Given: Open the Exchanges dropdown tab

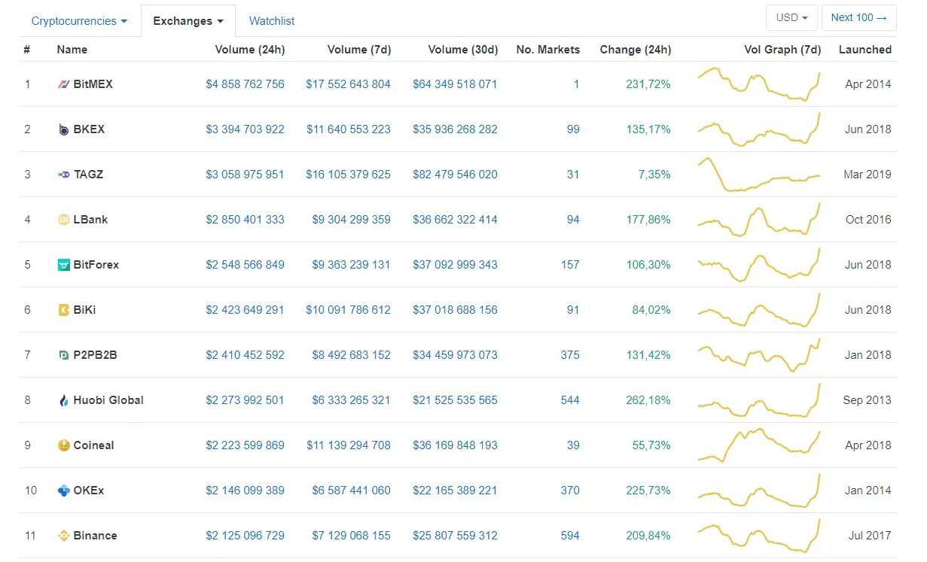Looking at the screenshot, I should pos(188,21).
